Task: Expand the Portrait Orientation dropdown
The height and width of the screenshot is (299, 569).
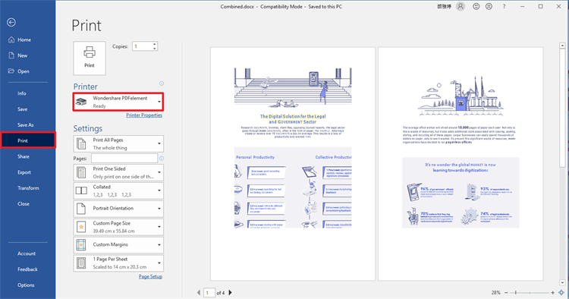Action: click(118, 209)
